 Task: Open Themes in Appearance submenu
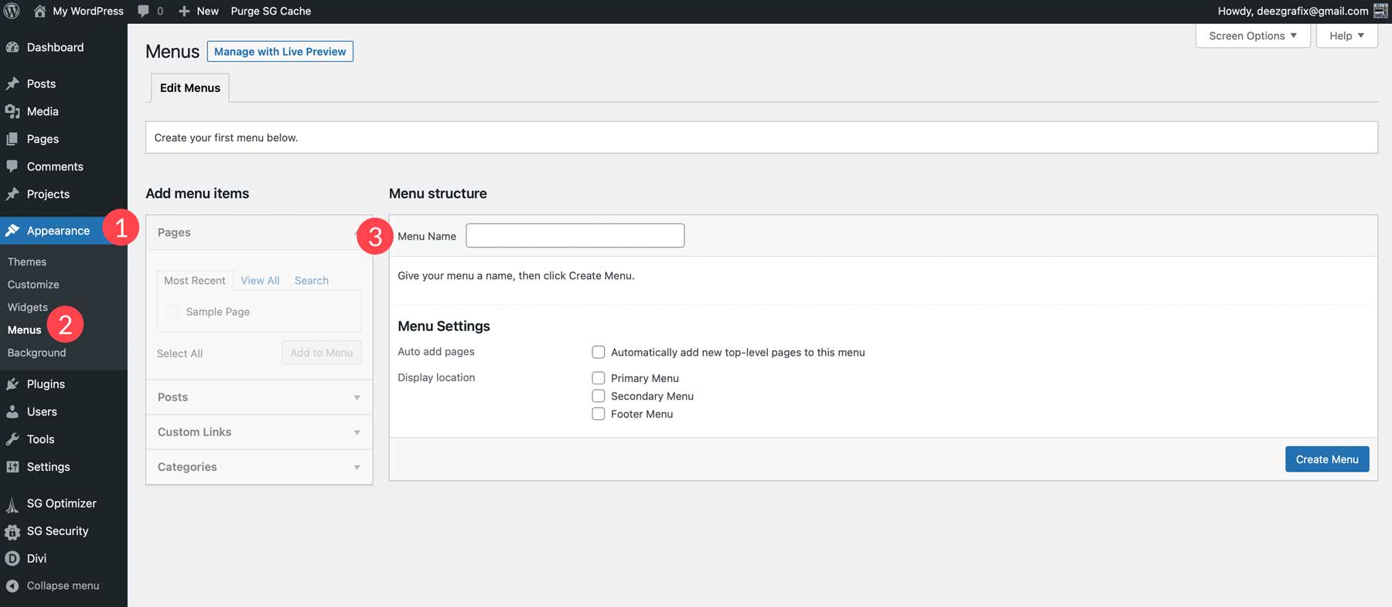pos(27,262)
